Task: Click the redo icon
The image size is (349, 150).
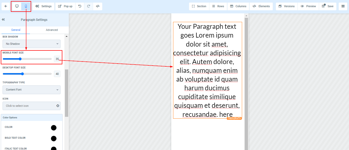Action: 89,6
